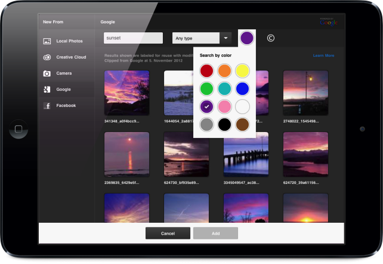Viewport: 383px width, 264px height.
Task: Select the Creative Cloud source label
Action: pyautogui.click(x=71, y=57)
